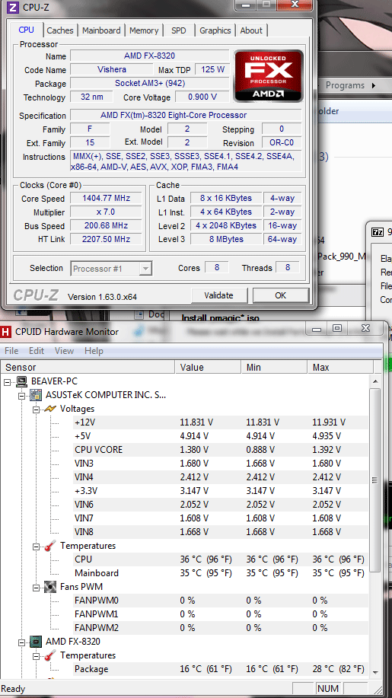Click the 7z icon in background window
The width and height of the screenshot is (392, 698).
pos(378,232)
